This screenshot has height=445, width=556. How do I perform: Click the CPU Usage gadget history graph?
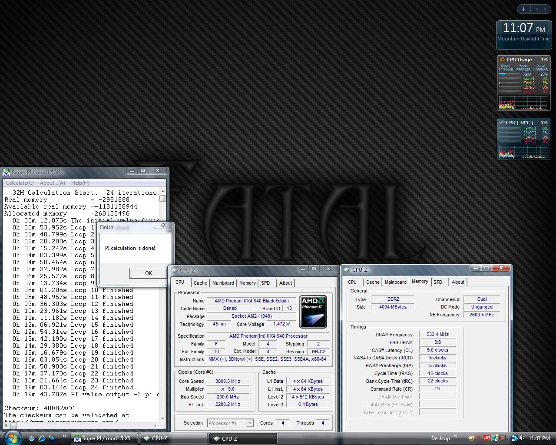pos(523,103)
